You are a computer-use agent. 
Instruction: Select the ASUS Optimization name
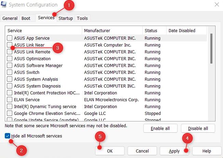point(32,58)
